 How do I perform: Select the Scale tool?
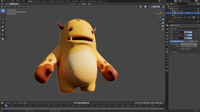click(x=3, y=26)
